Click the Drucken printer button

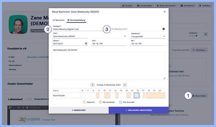[128, 6]
